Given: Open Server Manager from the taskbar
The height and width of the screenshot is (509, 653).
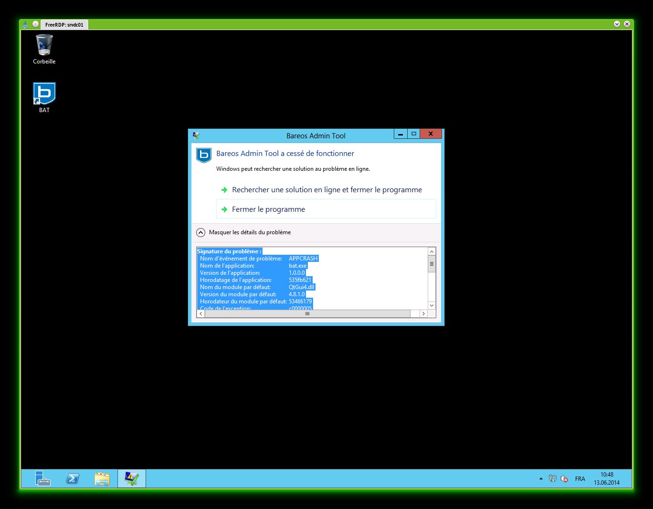Looking at the screenshot, I should (43, 478).
